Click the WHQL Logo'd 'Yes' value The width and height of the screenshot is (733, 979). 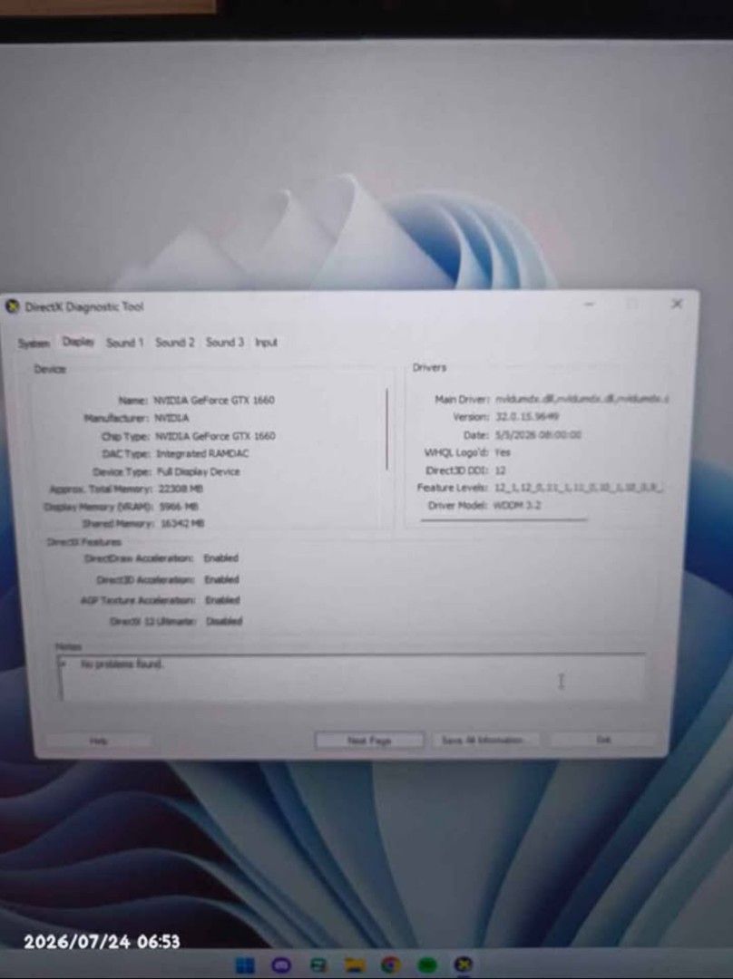pos(503,452)
